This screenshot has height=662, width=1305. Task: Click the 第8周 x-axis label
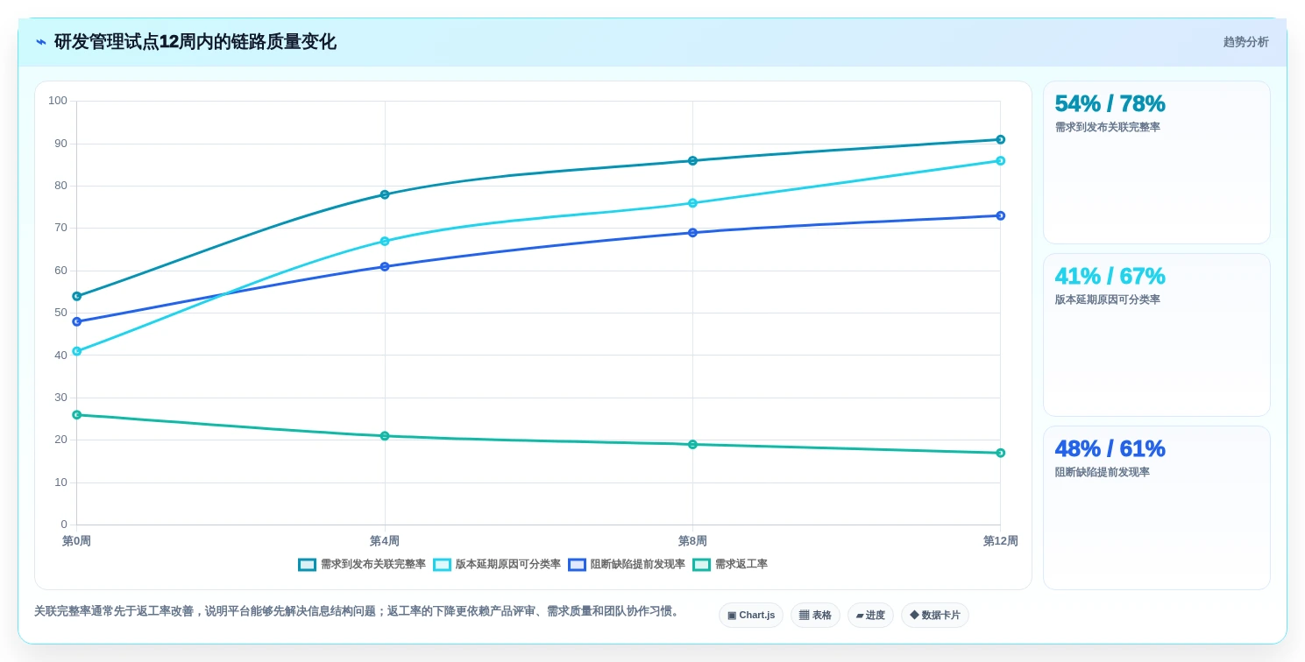pos(692,541)
